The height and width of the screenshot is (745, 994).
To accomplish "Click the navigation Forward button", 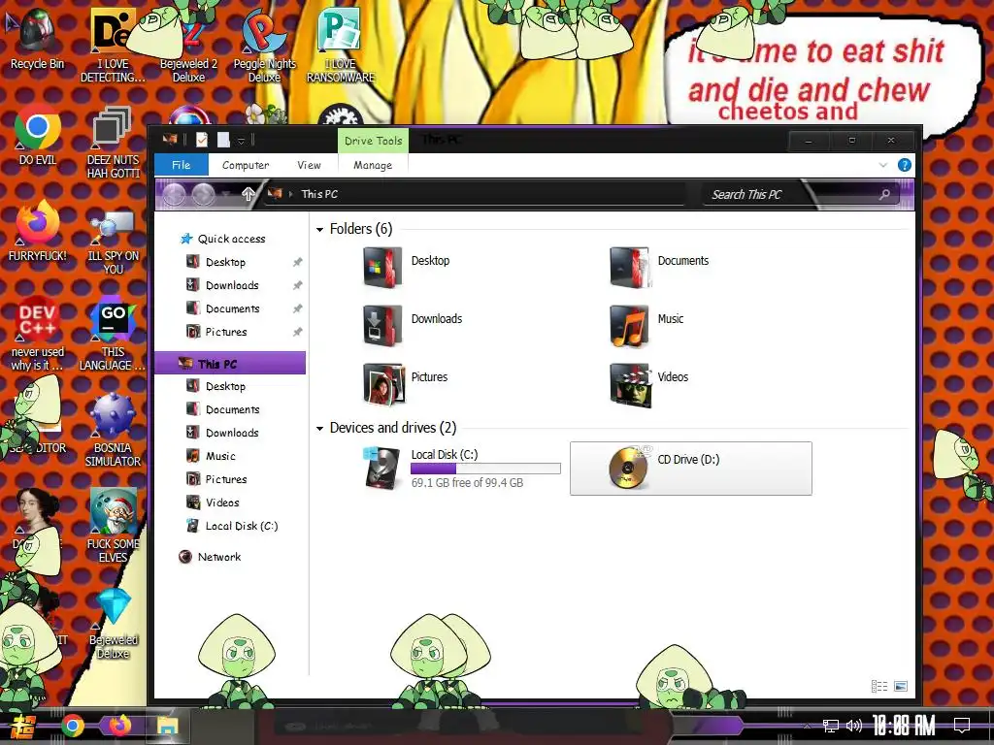I will [x=204, y=194].
